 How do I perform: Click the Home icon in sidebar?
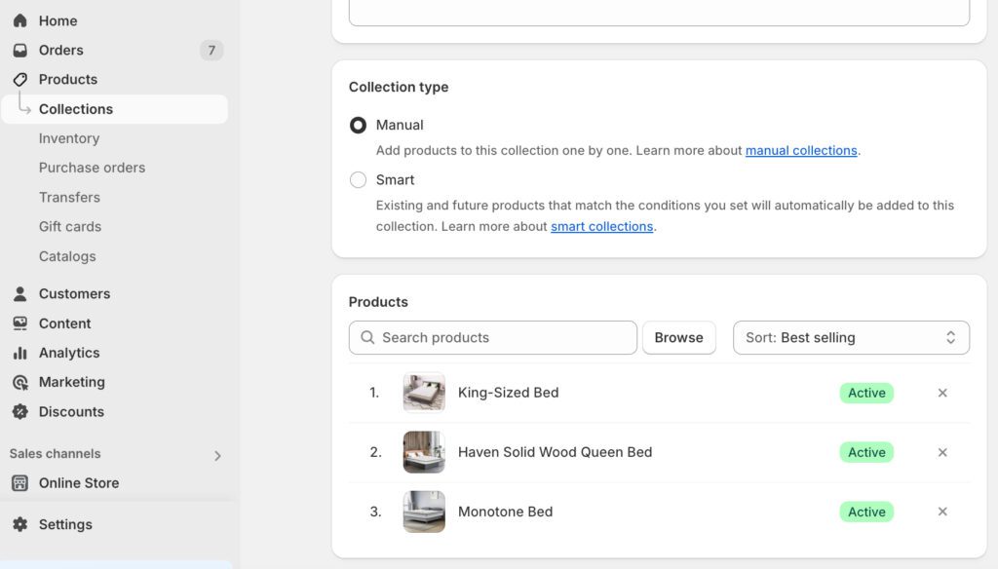[x=19, y=20]
